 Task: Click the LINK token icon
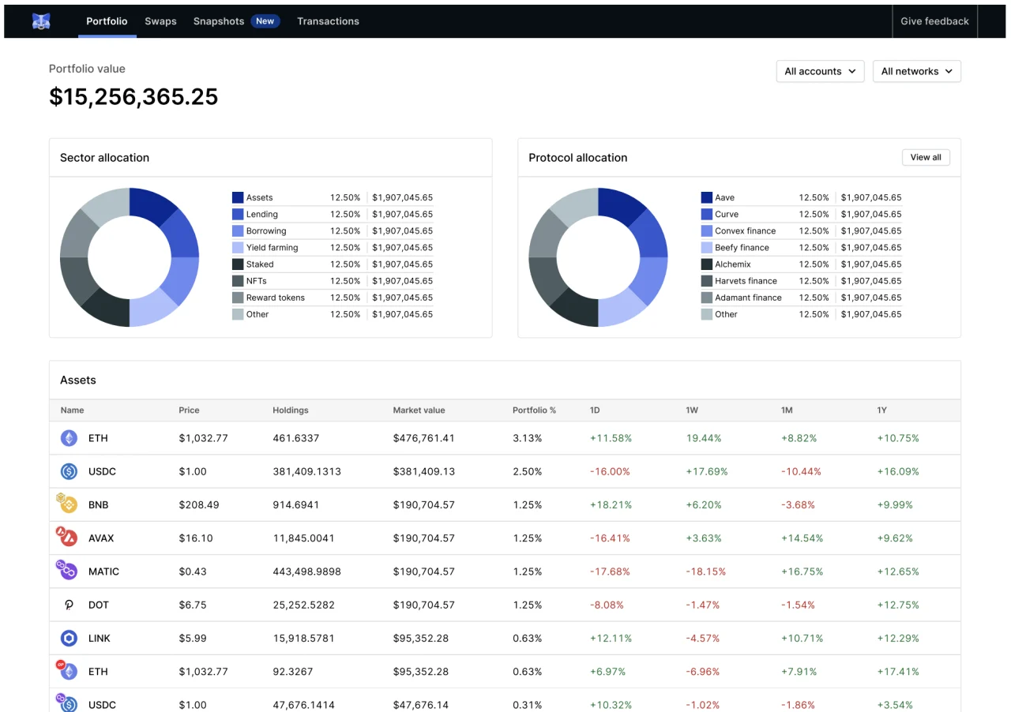click(x=70, y=638)
